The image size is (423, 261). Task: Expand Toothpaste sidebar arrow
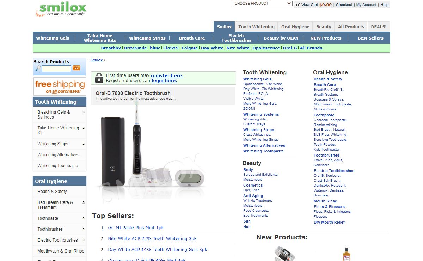pos(84,219)
